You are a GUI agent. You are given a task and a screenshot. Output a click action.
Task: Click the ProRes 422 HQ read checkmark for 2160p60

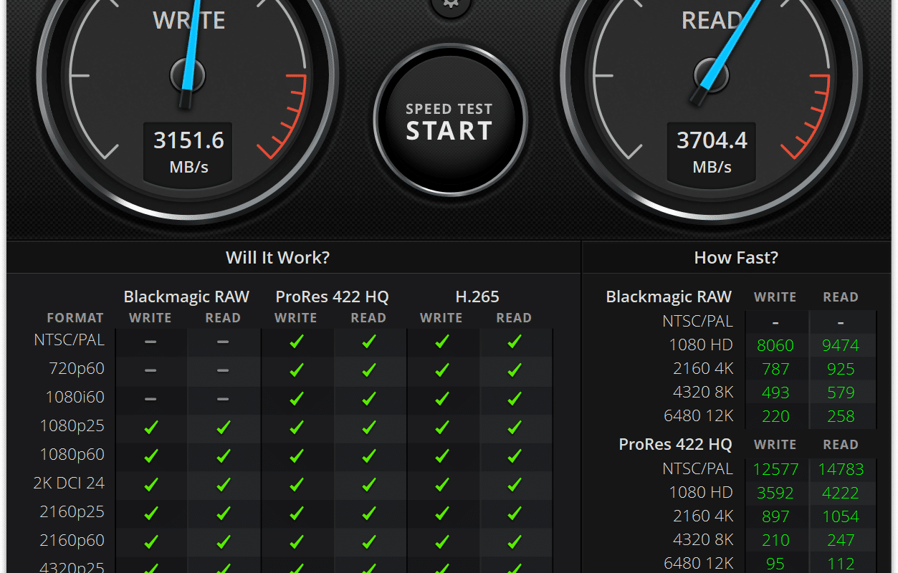click(x=368, y=542)
